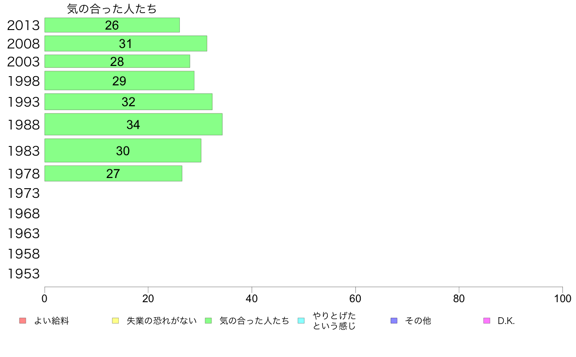Image resolution: width=576 pixels, height=357 pixels.
Task: Select the 1988 bar showing 34
Action: coord(133,124)
